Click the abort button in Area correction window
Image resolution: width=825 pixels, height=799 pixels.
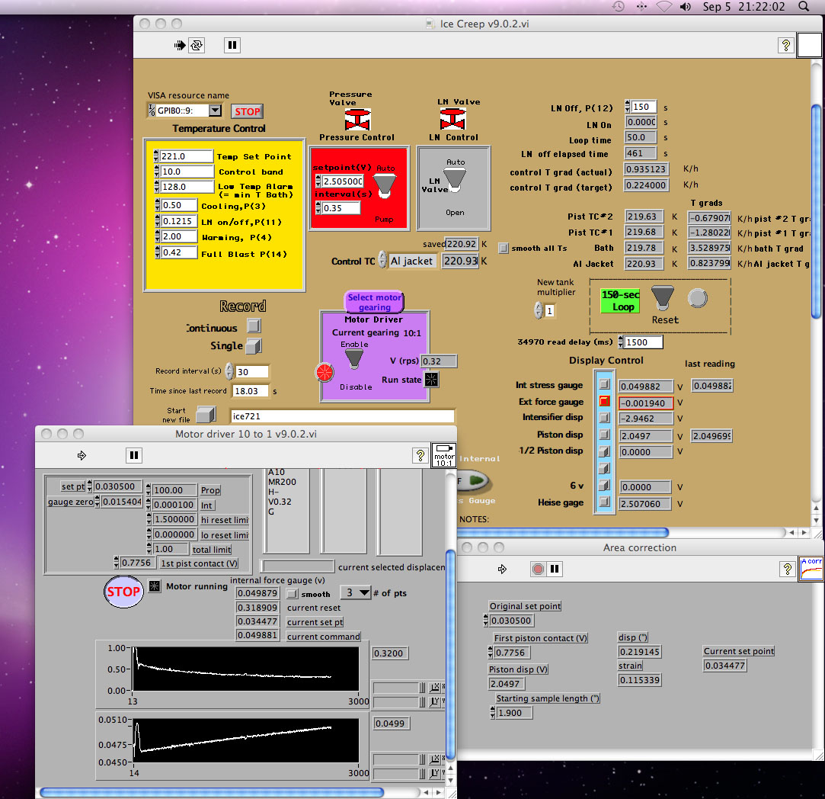click(539, 569)
